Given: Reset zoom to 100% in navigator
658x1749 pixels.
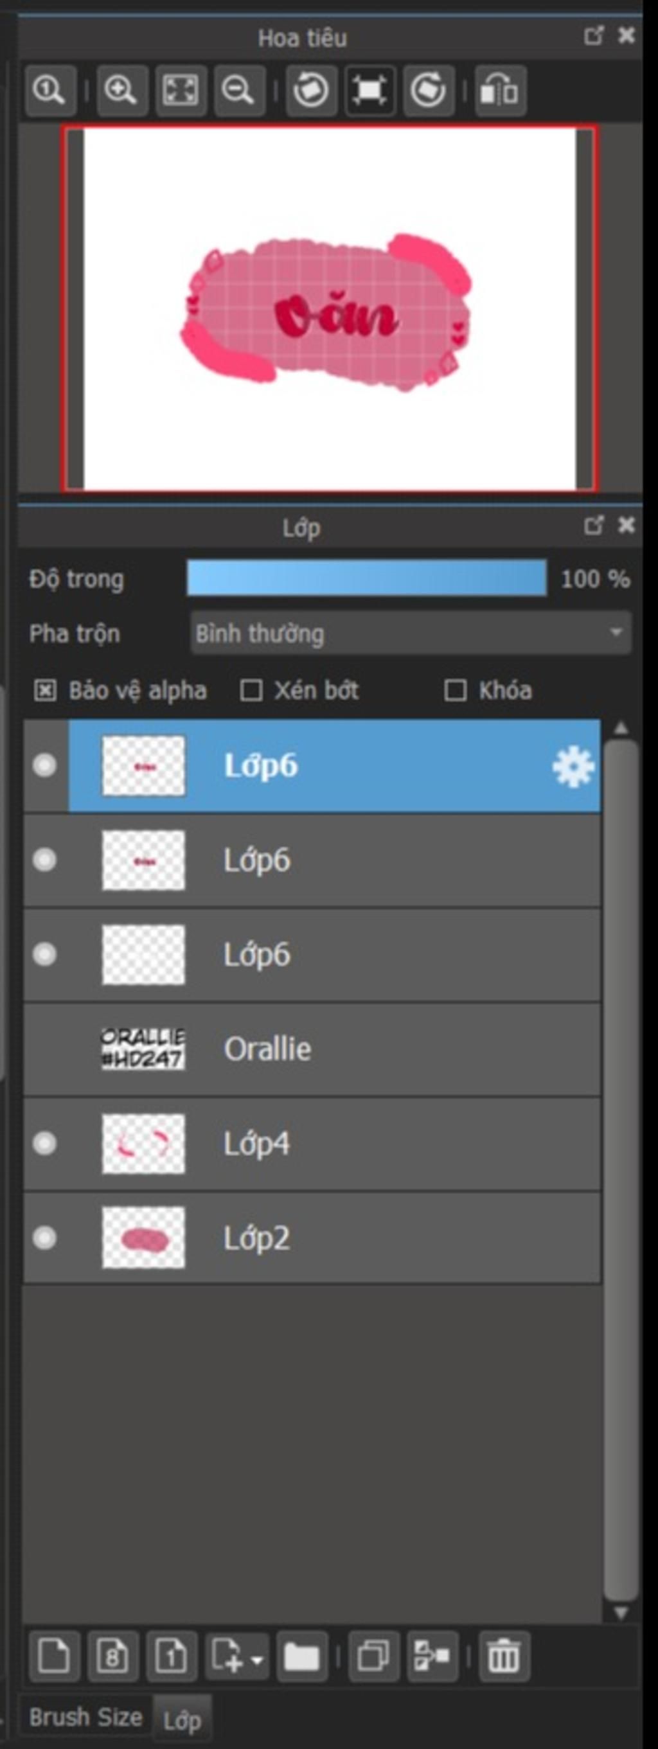Looking at the screenshot, I should 49,91.
